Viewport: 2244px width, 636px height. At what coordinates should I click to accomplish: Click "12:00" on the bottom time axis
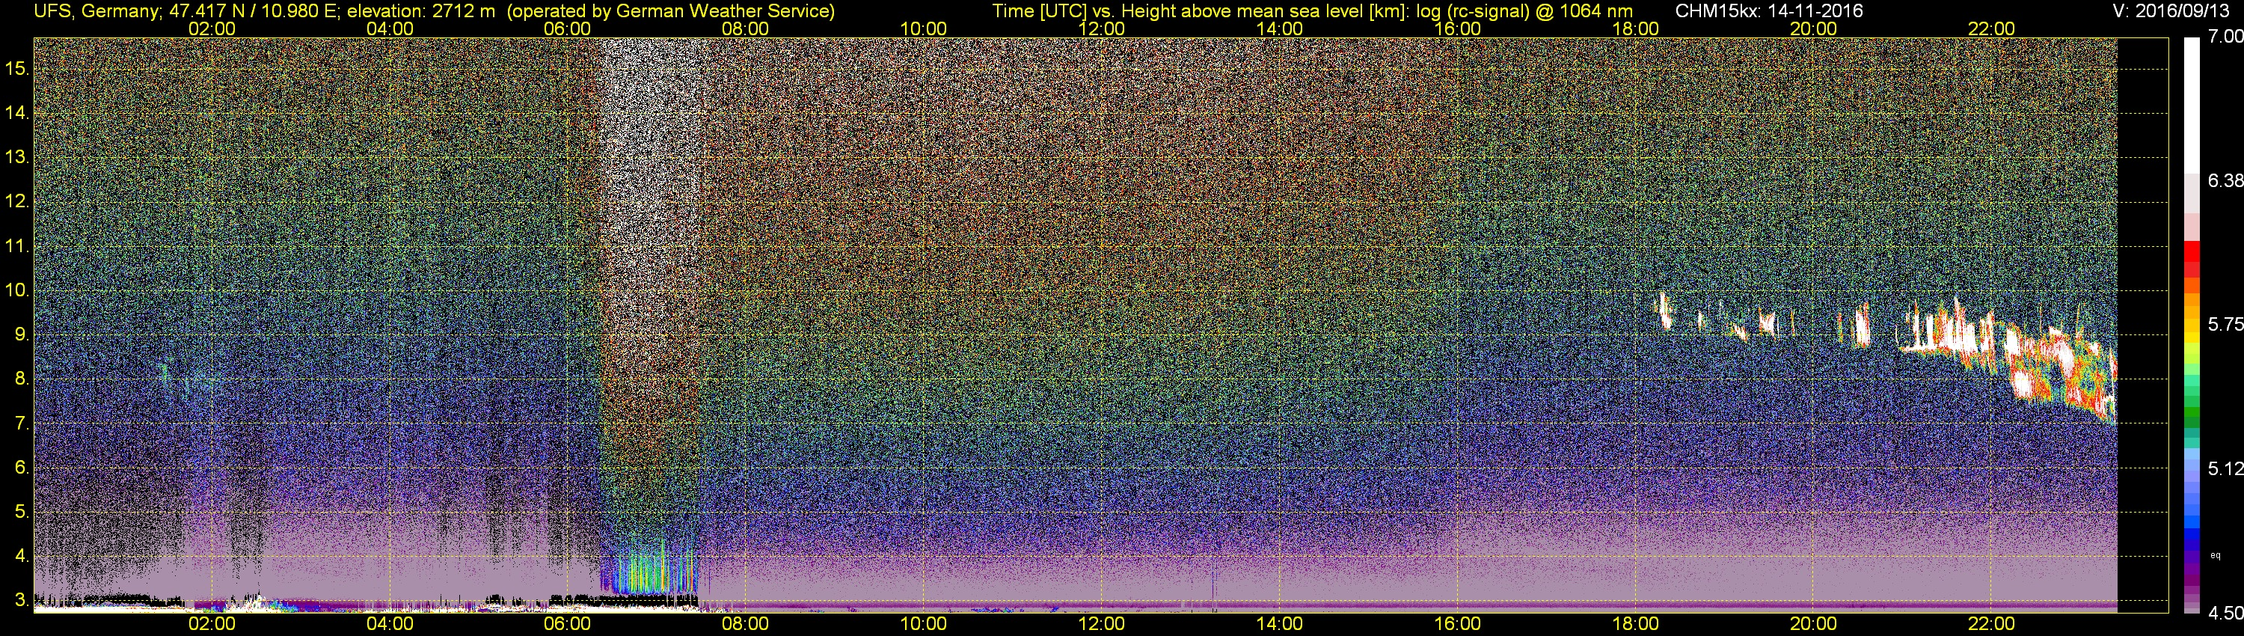tap(1101, 624)
